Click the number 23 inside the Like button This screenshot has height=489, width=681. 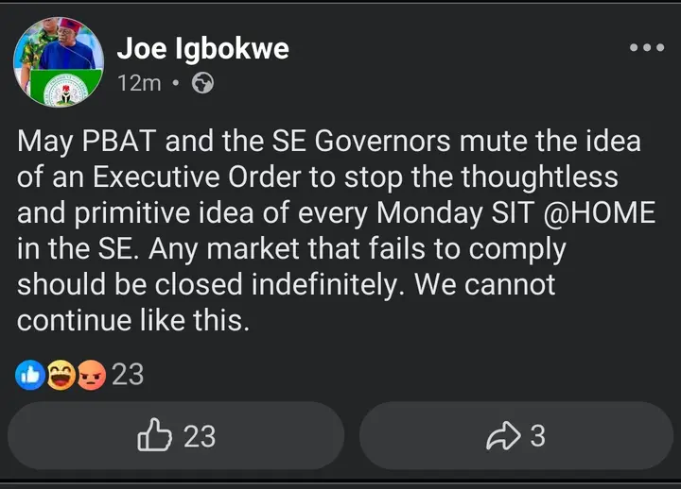199,436
